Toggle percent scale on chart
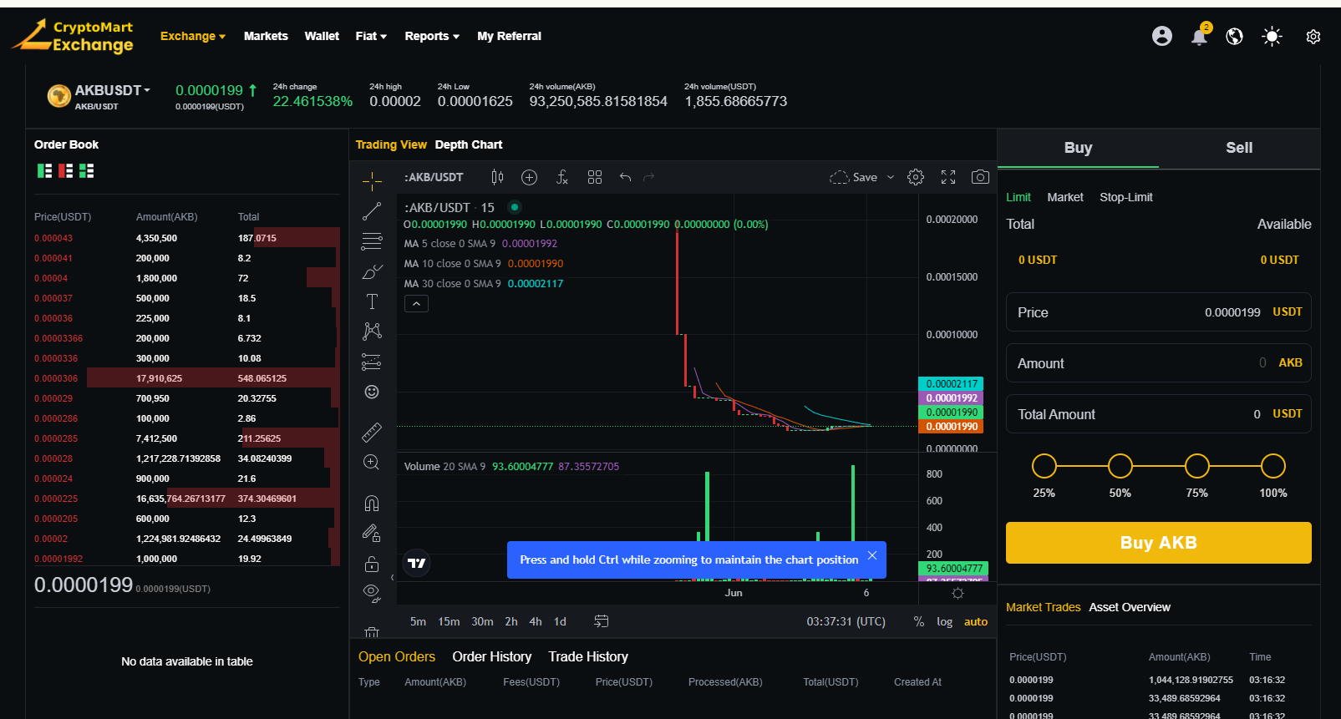Screen dimensions: 1341x719 point(919,621)
